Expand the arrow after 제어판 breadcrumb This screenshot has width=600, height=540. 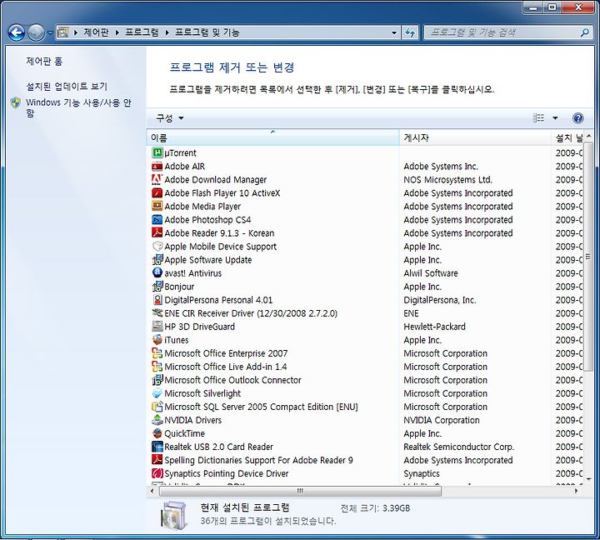click(x=117, y=32)
